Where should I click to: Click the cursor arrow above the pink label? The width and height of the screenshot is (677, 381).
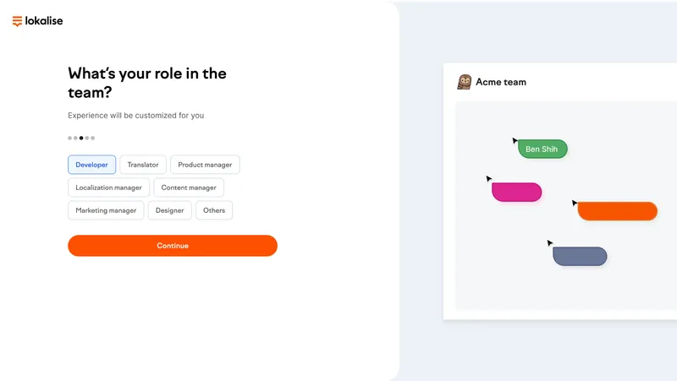click(489, 178)
